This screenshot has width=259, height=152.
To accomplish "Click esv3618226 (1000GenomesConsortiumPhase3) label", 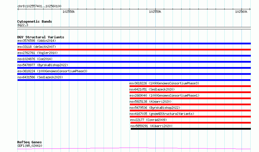I will (164, 83).
